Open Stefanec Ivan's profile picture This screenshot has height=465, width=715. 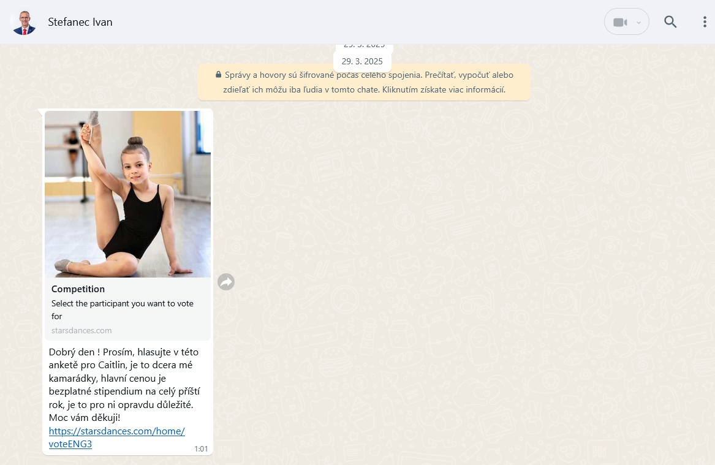tap(23, 22)
